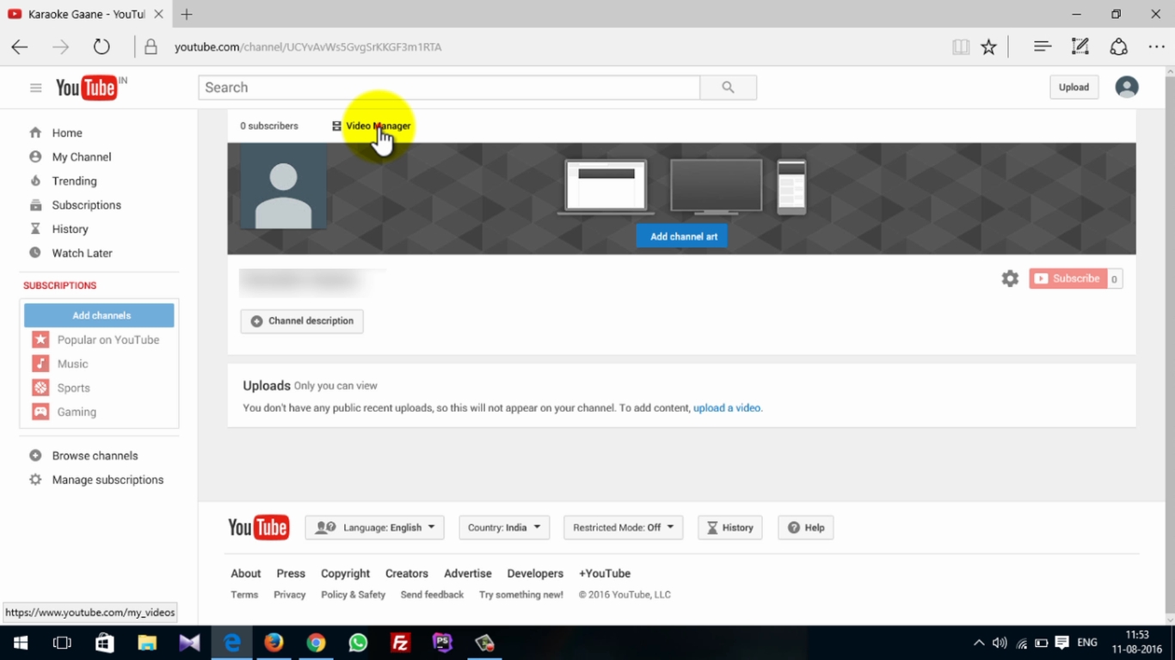The height and width of the screenshot is (660, 1175).
Task: Show hidden system tray icons chevron
Action: [x=979, y=643]
